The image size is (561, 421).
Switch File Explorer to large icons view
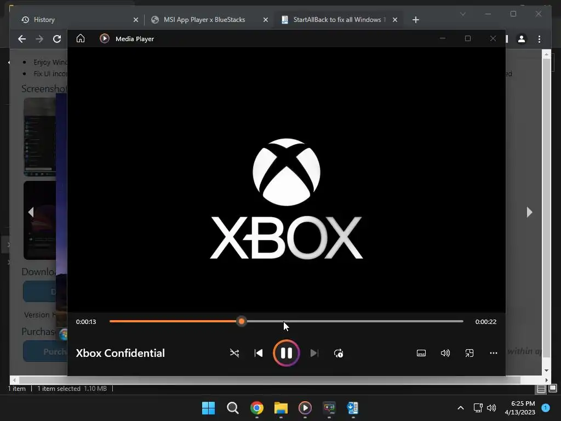(x=553, y=389)
